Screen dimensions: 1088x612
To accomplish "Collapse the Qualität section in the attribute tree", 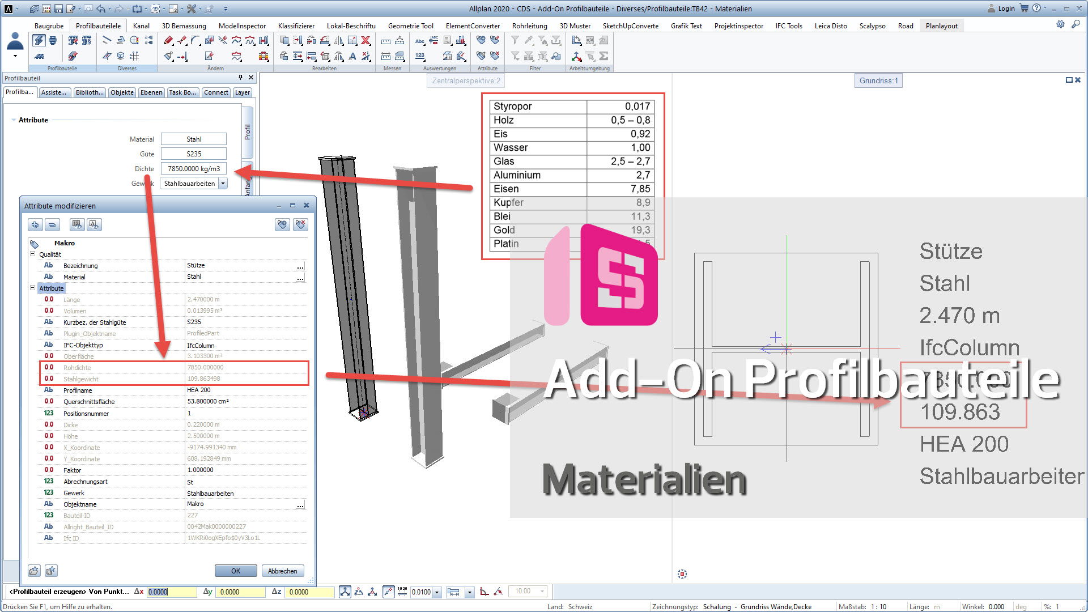I will [32, 254].
